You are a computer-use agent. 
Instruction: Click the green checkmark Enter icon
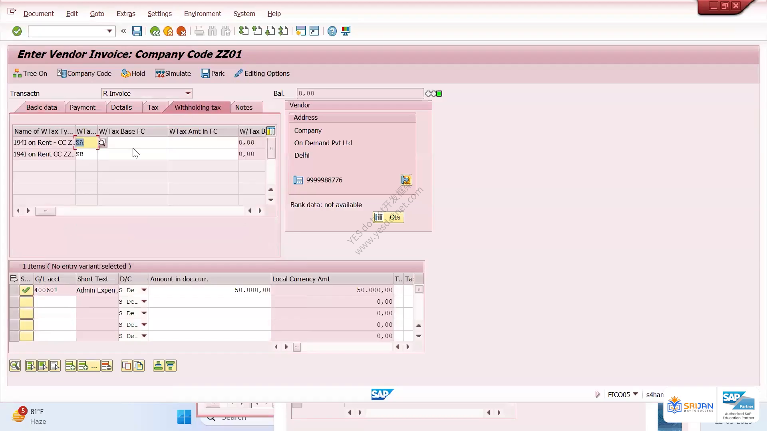pyautogui.click(x=17, y=31)
